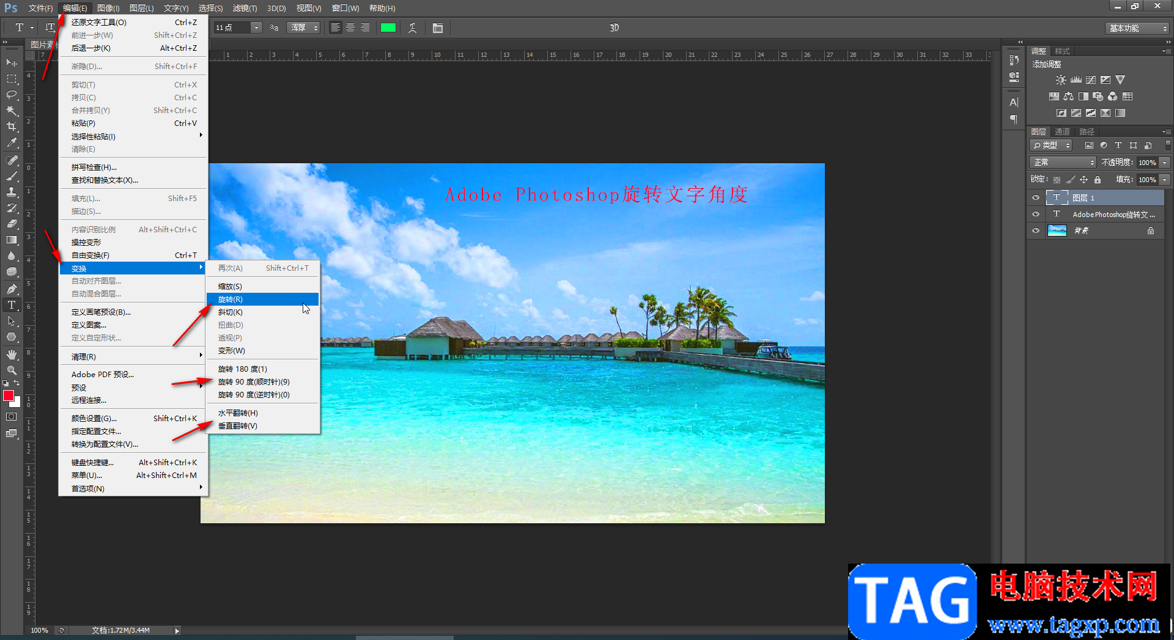
Task: Select the Eyedropper tool
Action: point(12,143)
